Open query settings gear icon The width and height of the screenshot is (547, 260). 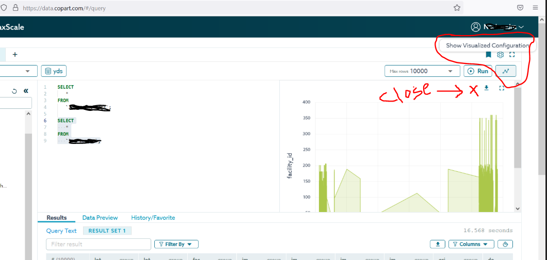point(500,55)
